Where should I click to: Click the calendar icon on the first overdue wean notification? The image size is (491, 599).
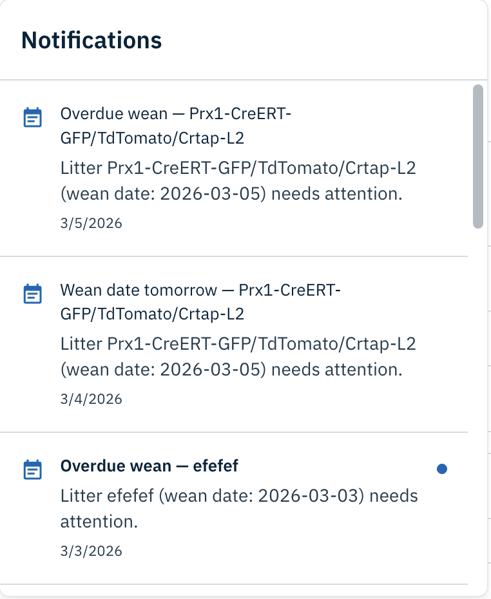pos(33,118)
